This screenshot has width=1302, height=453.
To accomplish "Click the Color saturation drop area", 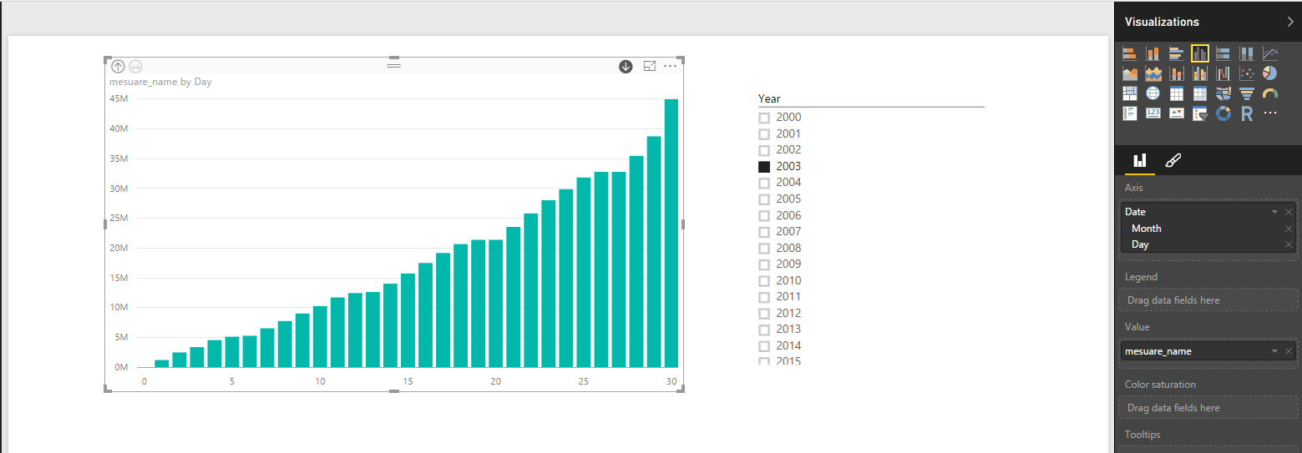I will pyautogui.click(x=1208, y=408).
